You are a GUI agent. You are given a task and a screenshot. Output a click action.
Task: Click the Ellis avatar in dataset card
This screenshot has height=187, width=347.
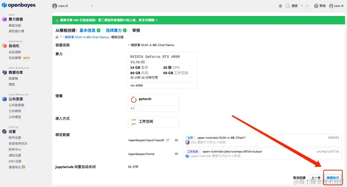187,143
